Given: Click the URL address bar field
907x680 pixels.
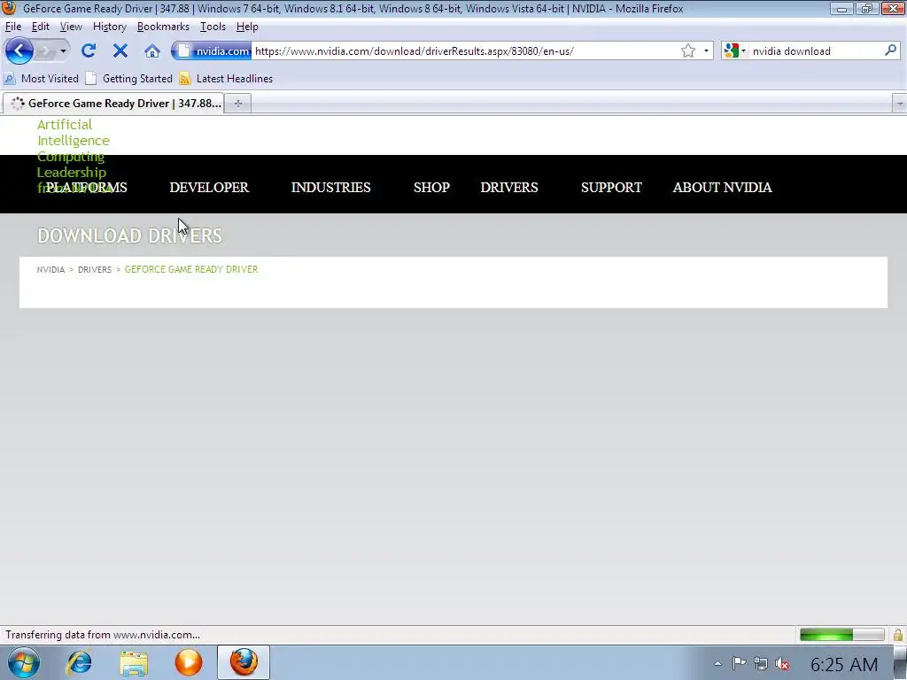Looking at the screenshot, I should click(466, 50).
